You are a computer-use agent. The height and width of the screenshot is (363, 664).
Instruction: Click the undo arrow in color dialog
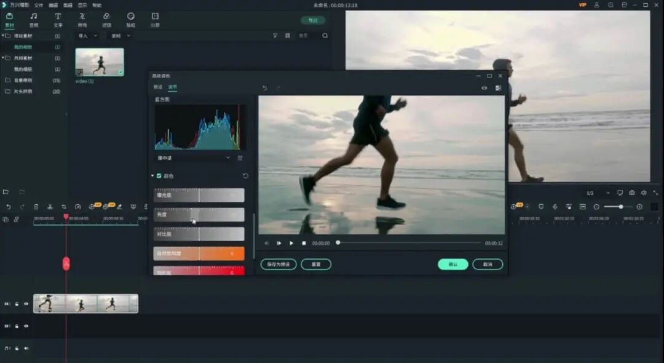264,88
